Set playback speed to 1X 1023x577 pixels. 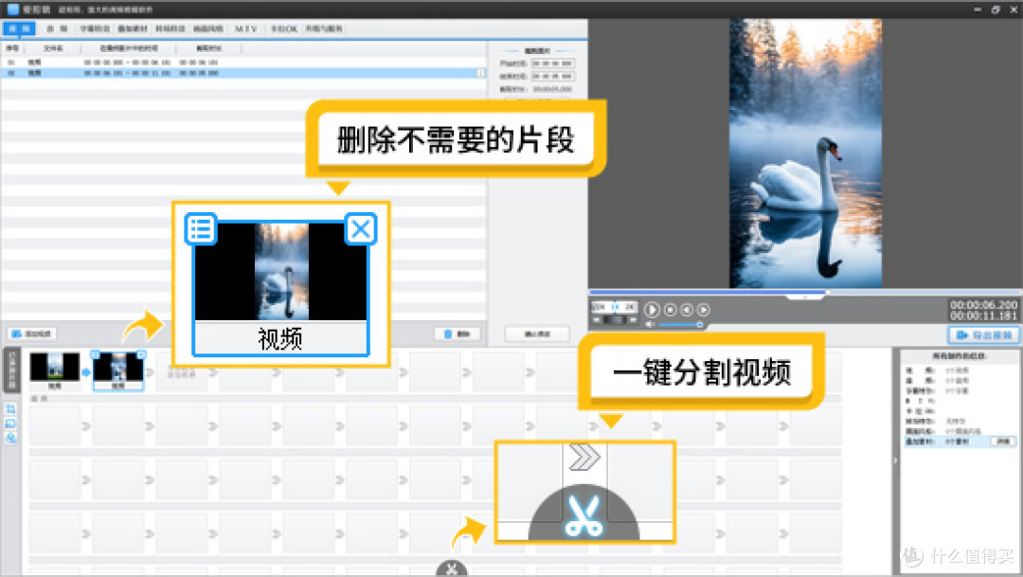(x=616, y=306)
